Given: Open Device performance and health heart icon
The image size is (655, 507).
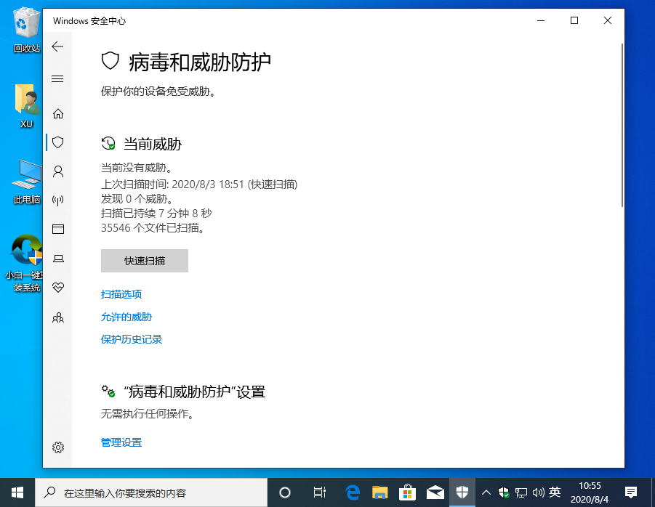Looking at the screenshot, I should (57, 287).
